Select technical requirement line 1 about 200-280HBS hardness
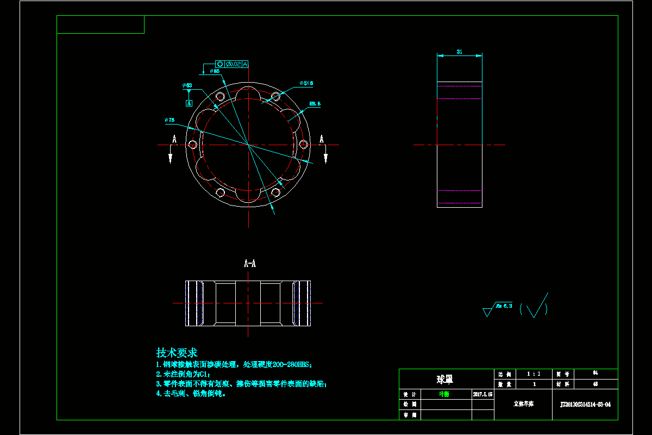The width and height of the screenshot is (652, 435). tap(235, 364)
